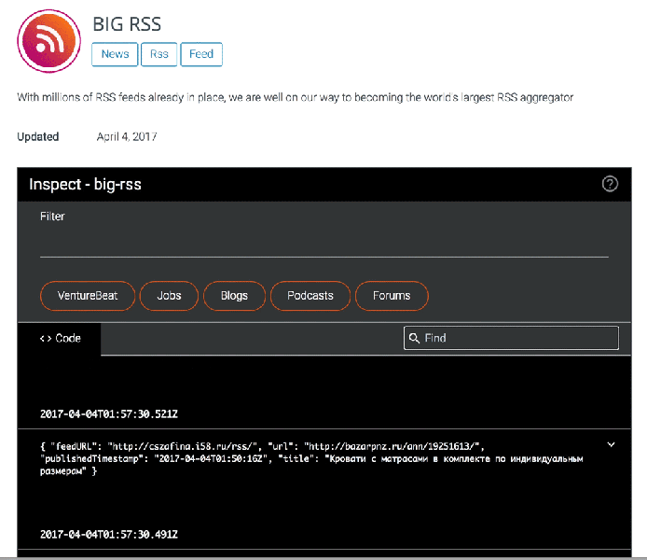Viewport: 647px width, 560px height.
Task: Click the code brackets icon
Action: click(46, 339)
